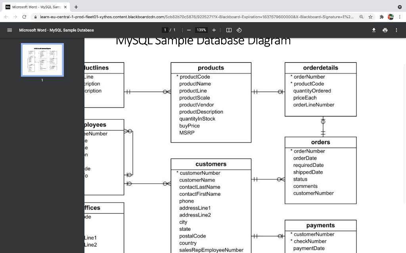Screen dimensions: 406x253
Task: Open site security info via the lock icon
Action: tap(36, 17)
